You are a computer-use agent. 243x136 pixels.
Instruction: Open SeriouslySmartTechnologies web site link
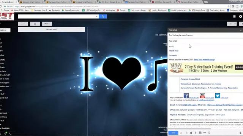[224, 105]
